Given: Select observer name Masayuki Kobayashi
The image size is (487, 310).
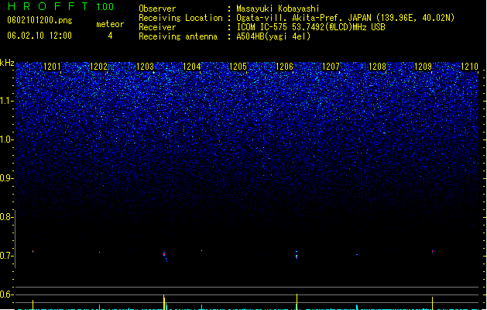Looking at the screenshot, I should (x=278, y=9).
